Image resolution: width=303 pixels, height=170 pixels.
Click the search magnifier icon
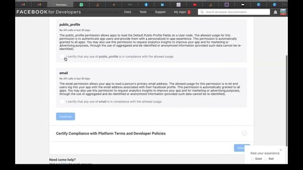[202, 12]
